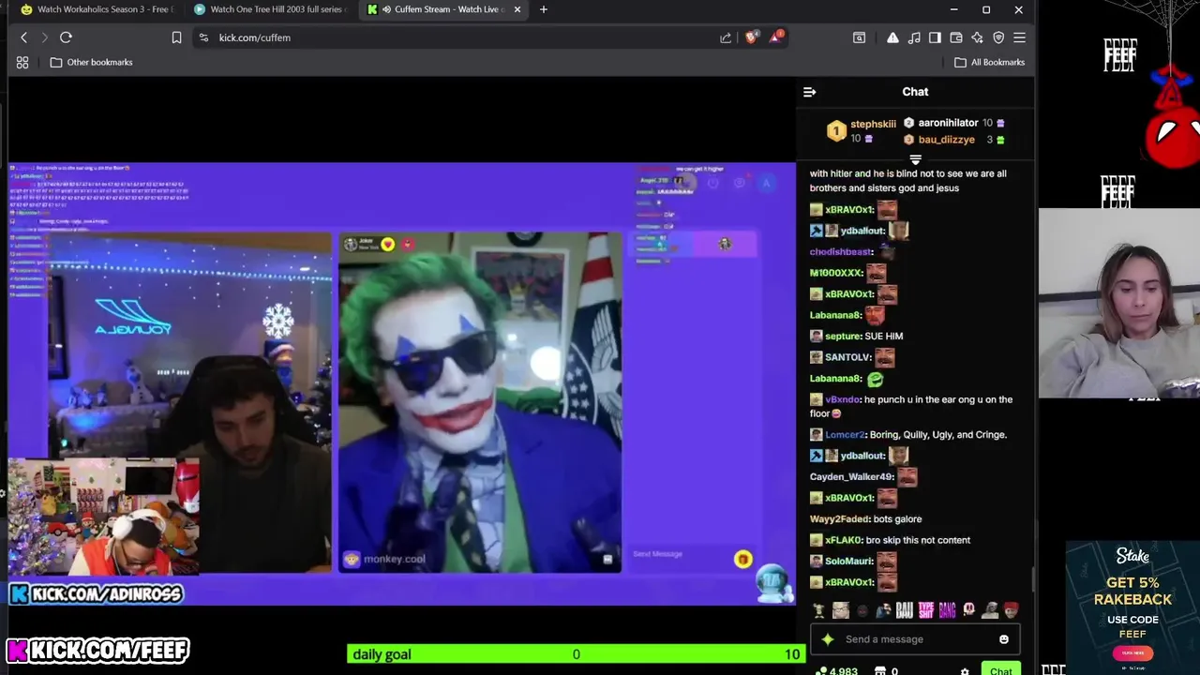Click the Joker webcam video feed
The image size is (1200, 675).
(x=479, y=403)
